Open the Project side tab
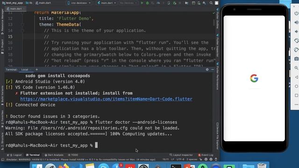This screenshot has width=299, height=168. pos(2,47)
